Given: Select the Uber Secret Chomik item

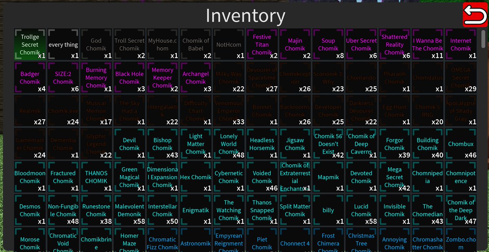Looking at the screenshot, I should click(x=361, y=44).
